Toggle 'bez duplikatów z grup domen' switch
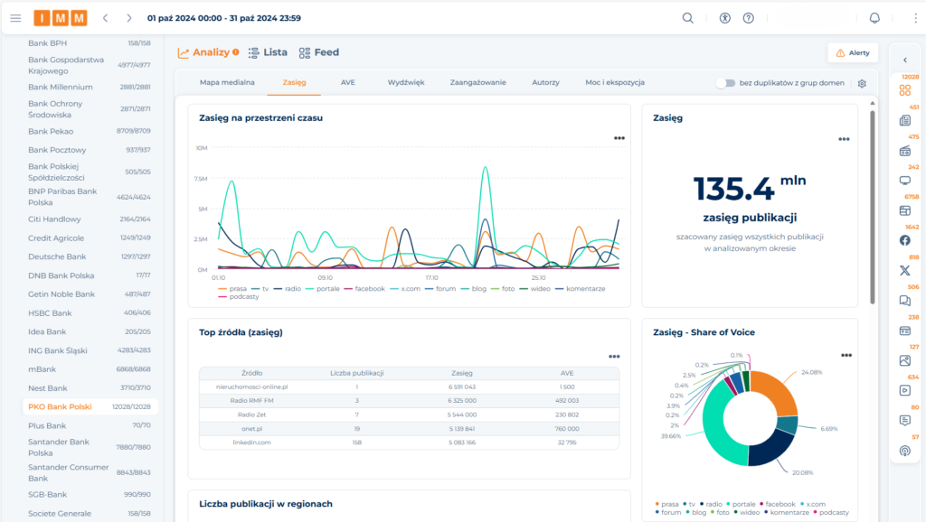Screen dimensions: 926x522 (x=726, y=83)
